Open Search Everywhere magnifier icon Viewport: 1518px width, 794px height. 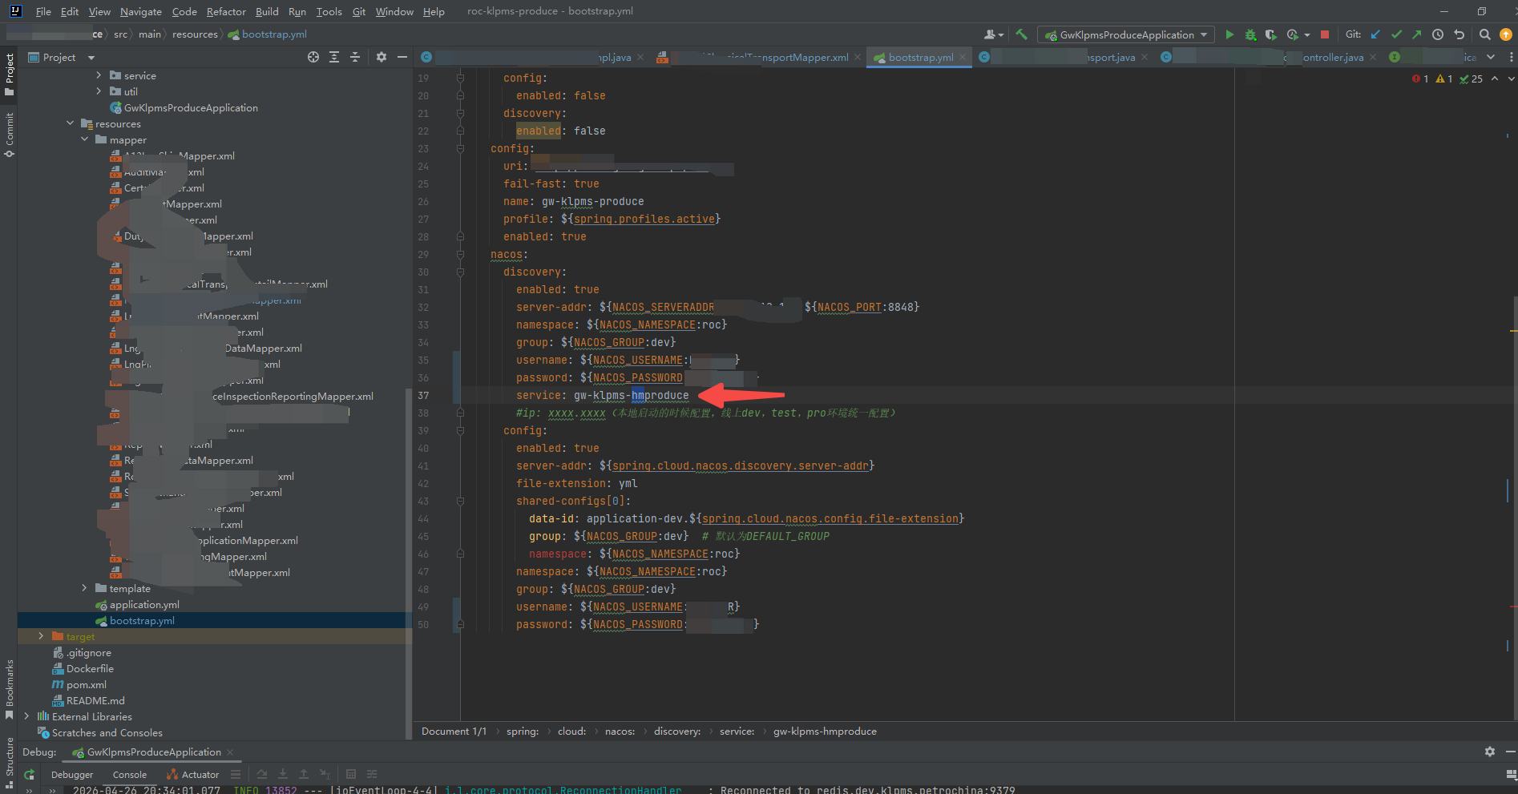tap(1484, 34)
